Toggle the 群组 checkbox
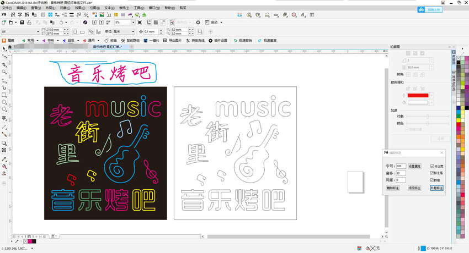This screenshot has height=253, width=469. (432, 180)
